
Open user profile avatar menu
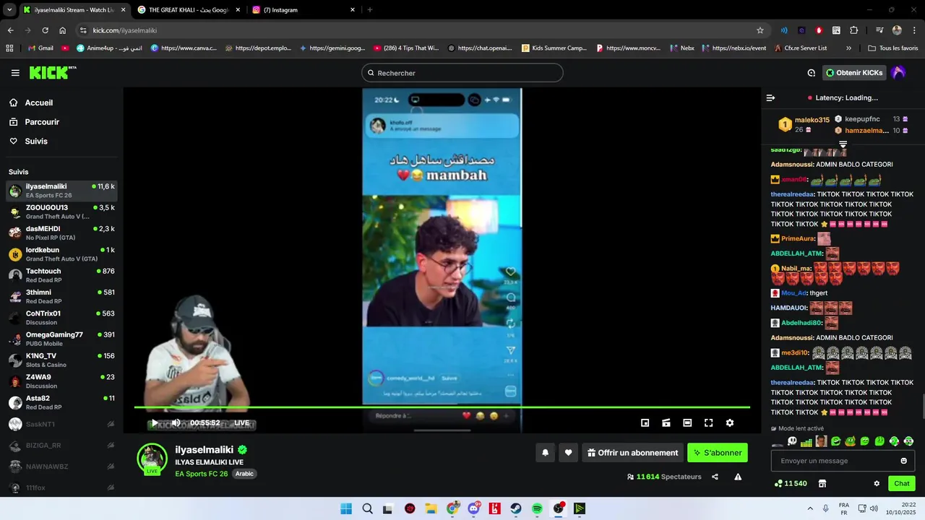pyautogui.click(x=898, y=73)
